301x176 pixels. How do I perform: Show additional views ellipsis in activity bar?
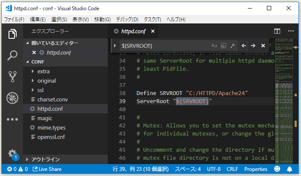(x=12, y=119)
